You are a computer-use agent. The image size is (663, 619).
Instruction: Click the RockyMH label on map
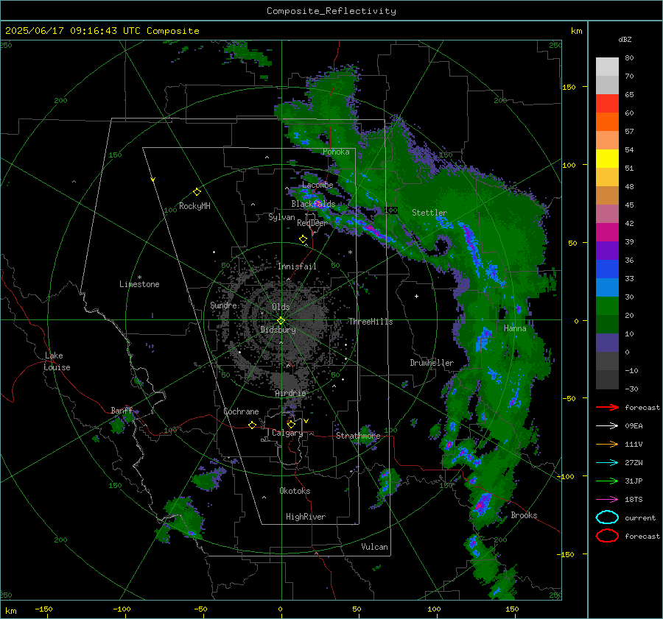[194, 206]
